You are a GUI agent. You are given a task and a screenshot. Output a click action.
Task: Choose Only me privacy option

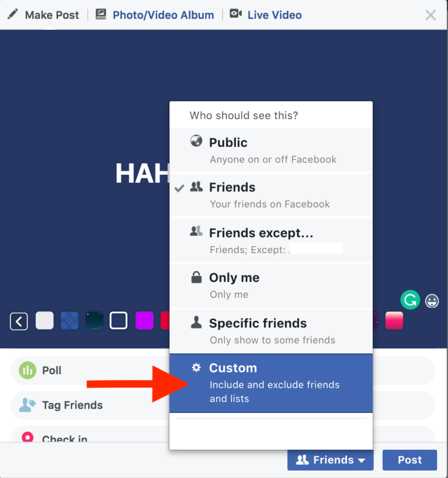click(x=271, y=286)
